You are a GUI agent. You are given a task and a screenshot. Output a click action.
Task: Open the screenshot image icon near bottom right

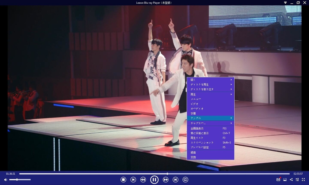click(x=285, y=180)
